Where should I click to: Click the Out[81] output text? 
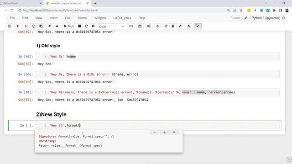click(93, 100)
